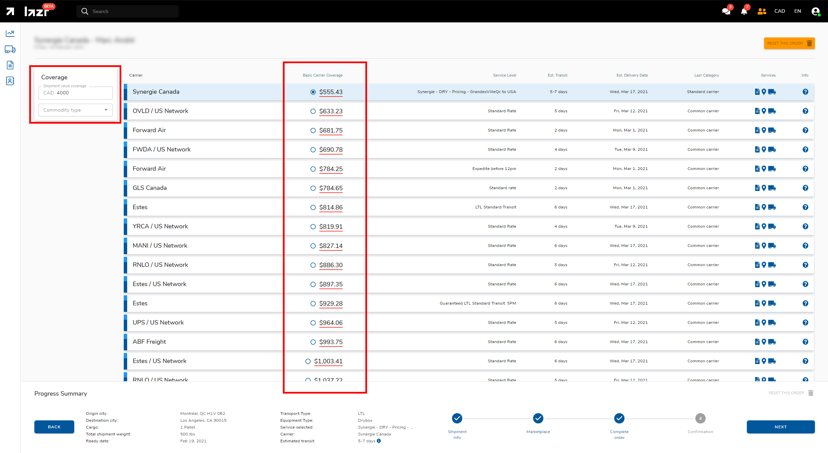The height and width of the screenshot is (453, 828).
Task: Select the OVLD / US Network $633.23 radio
Action: [x=313, y=111]
